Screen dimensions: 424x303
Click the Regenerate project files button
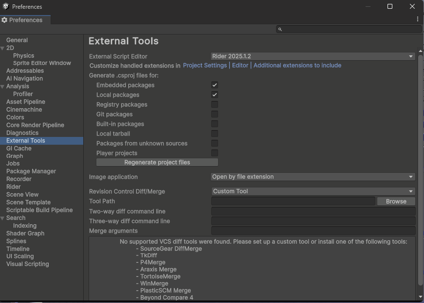[x=157, y=162]
